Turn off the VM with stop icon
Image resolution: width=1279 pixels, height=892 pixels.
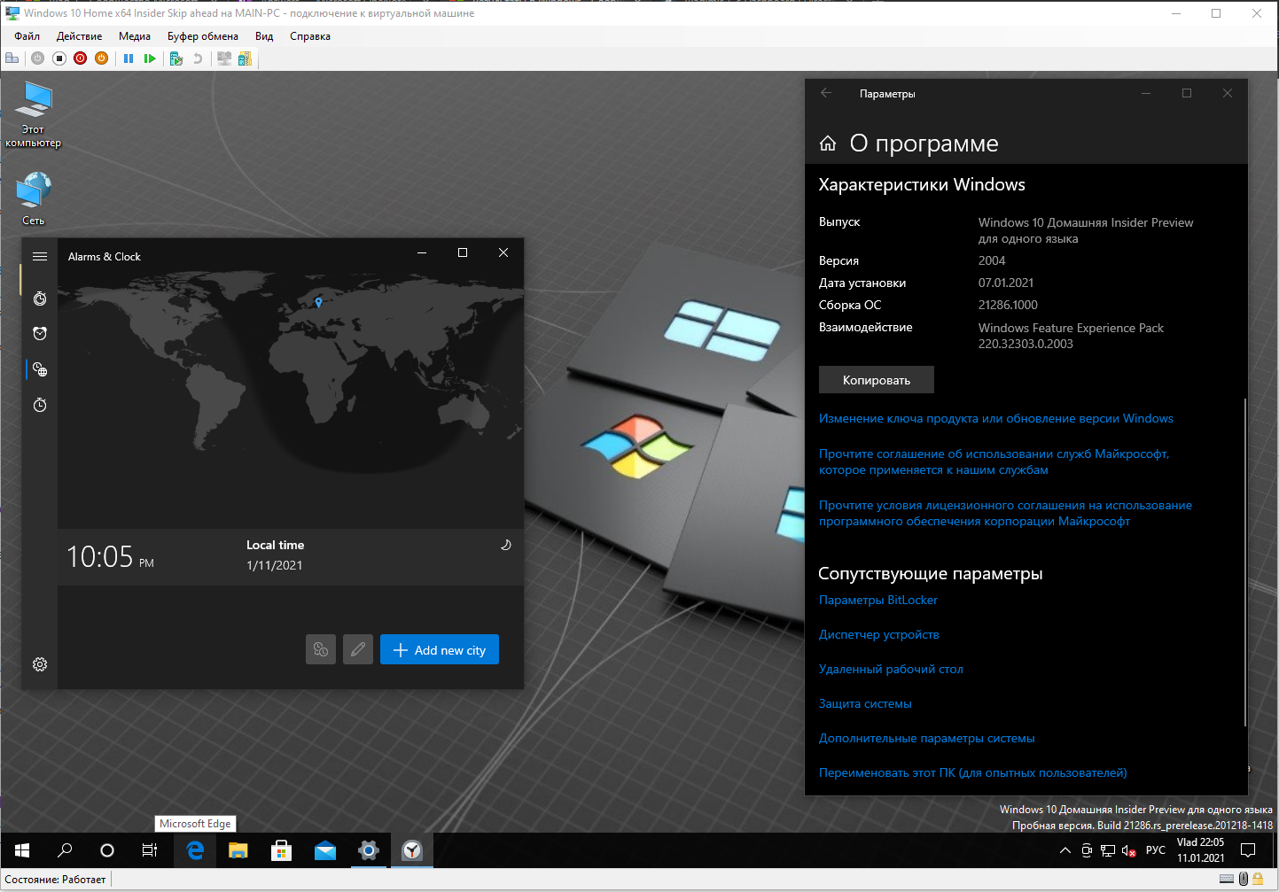[59, 58]
